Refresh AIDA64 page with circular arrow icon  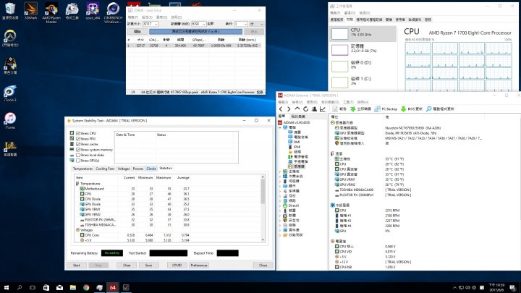(x=305, y=109)
